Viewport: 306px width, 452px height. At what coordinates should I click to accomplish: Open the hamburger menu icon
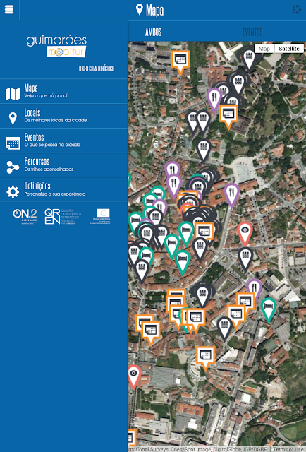coord(9,9)
